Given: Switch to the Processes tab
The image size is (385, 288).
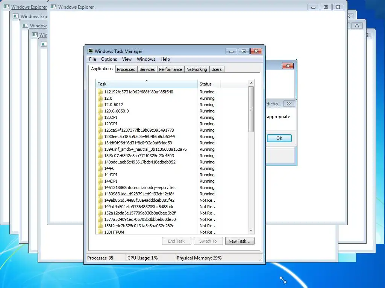Looking at the screenshot, I should click(x=126, y=69).
